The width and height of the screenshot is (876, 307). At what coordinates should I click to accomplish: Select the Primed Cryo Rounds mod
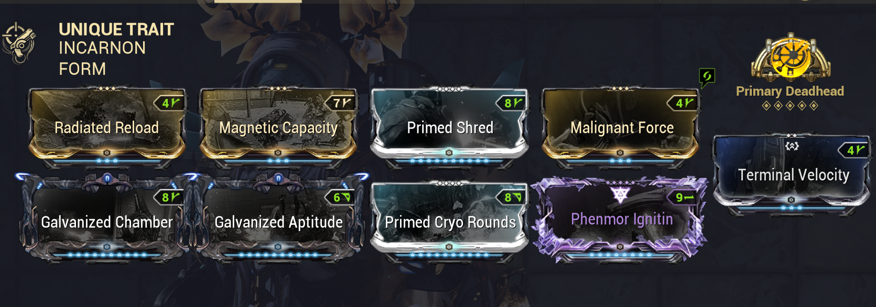[x=450, y=222]
